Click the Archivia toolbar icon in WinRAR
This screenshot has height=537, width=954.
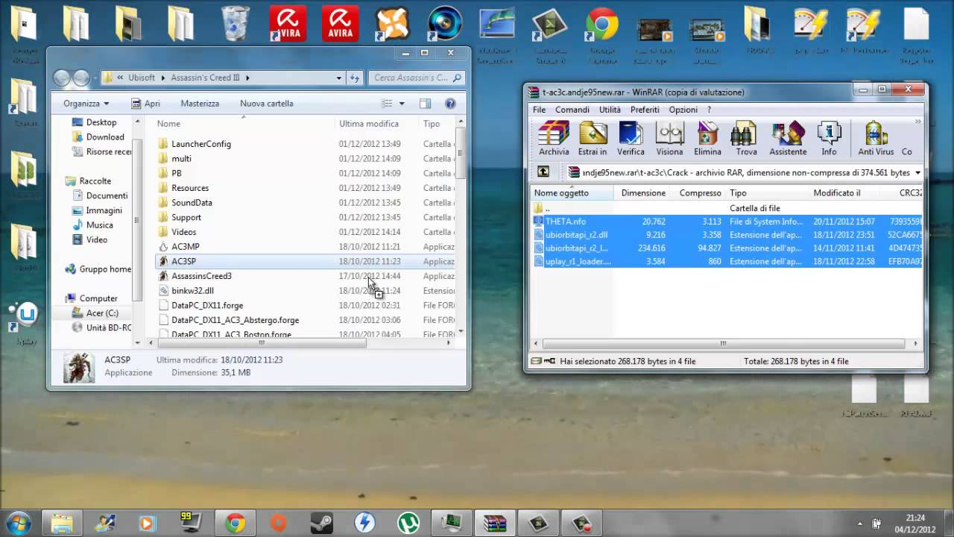[554, 139]
